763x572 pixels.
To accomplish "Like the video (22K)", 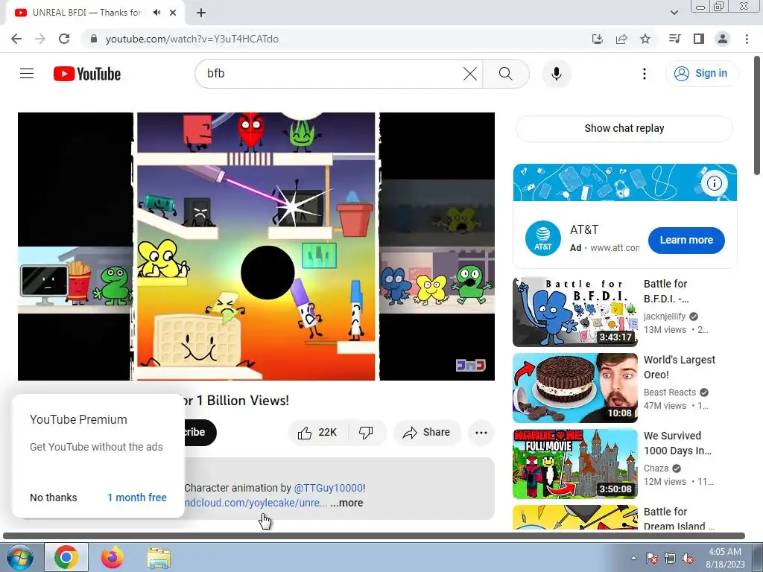I will pos(318,433).
